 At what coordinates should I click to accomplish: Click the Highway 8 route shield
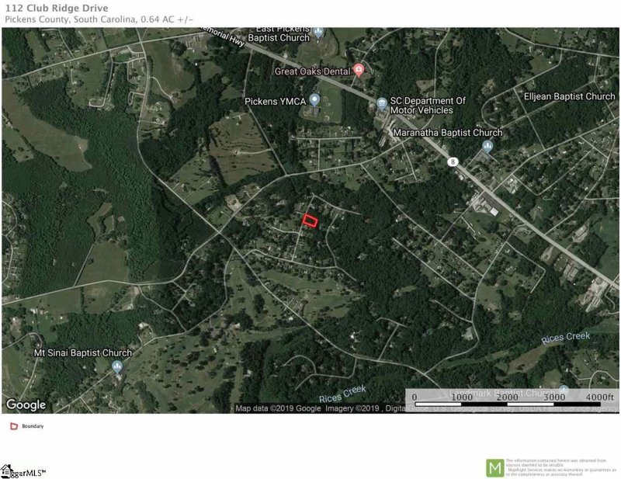coord(453,161)
